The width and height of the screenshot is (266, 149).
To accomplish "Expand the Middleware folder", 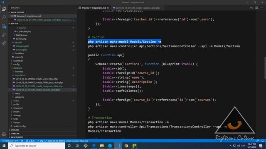I will [x=22, y=35].
